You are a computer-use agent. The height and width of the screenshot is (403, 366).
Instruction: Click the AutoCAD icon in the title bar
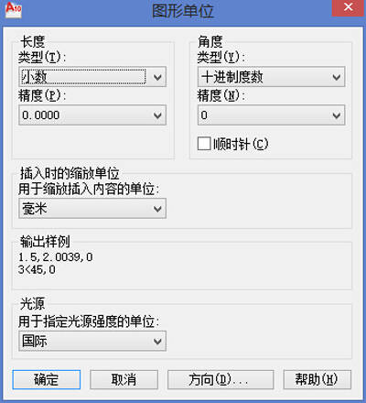[x=14, y=10]
